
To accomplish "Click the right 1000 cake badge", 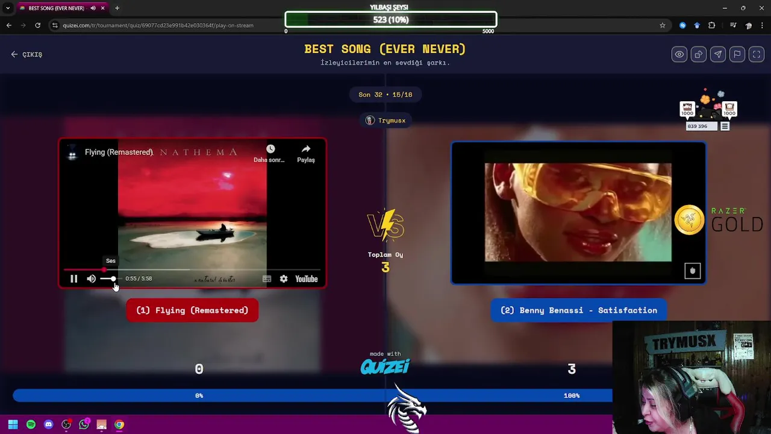I will tap(729, 110).
